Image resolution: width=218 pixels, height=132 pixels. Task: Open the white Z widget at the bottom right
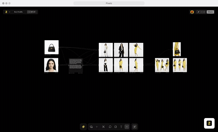coord(209,123)
